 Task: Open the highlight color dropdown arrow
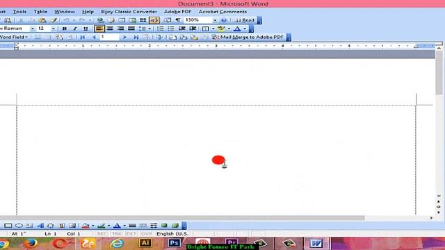click(229, 29)
